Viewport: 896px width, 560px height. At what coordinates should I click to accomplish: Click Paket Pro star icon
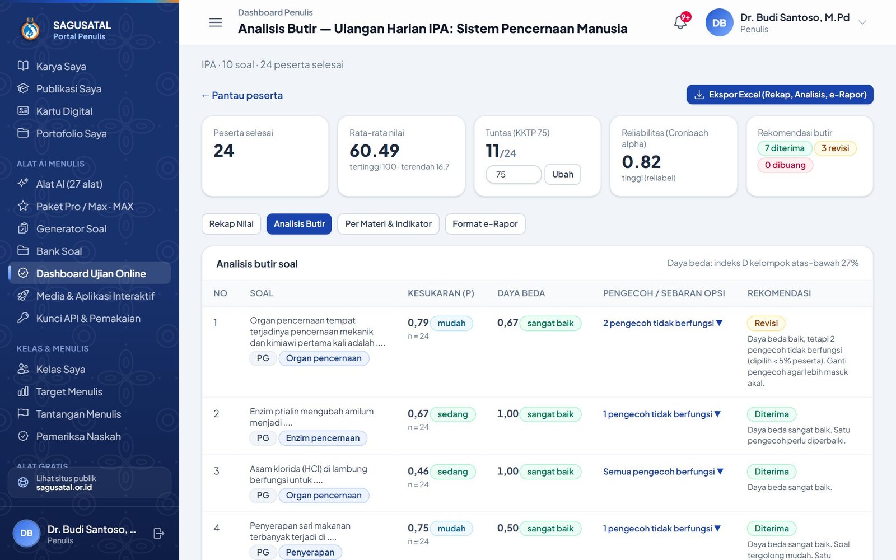click(23, 206)
